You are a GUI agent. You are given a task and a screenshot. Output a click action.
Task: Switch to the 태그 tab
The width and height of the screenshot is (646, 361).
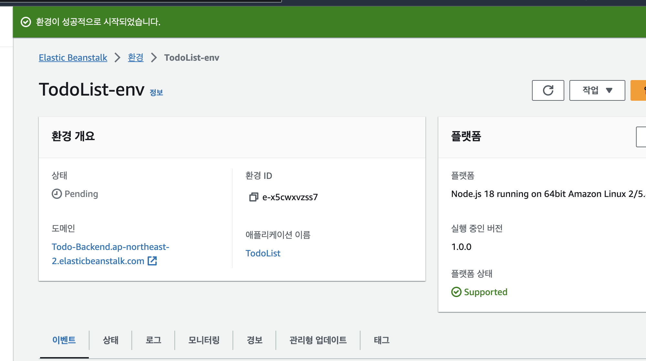[381, 340]
